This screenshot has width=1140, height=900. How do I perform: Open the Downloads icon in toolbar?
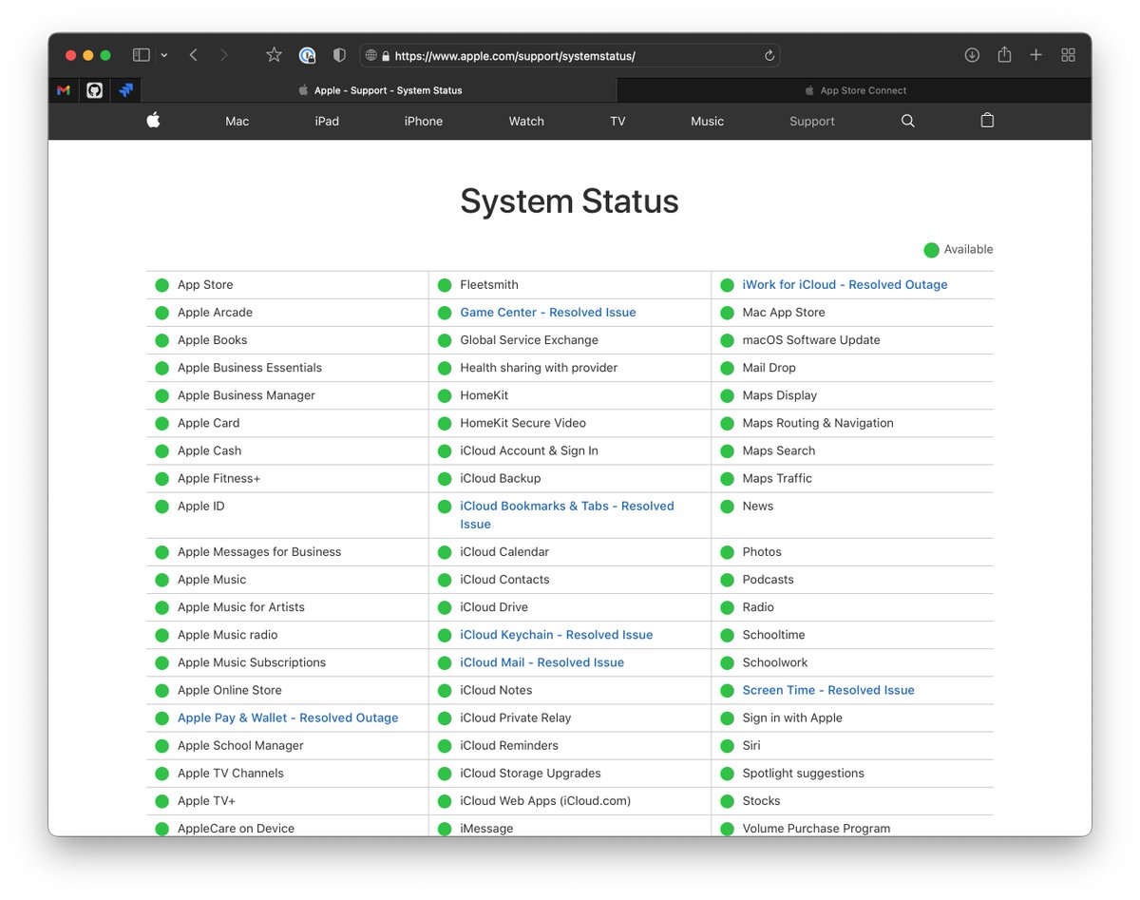tap(972, 55)
